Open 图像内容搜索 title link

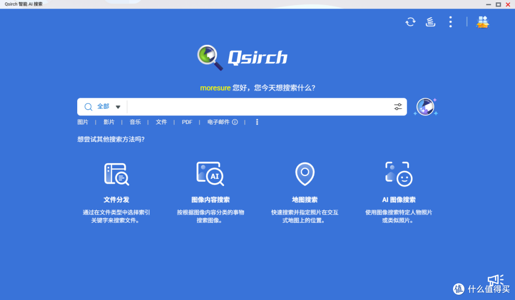[211, 199]
